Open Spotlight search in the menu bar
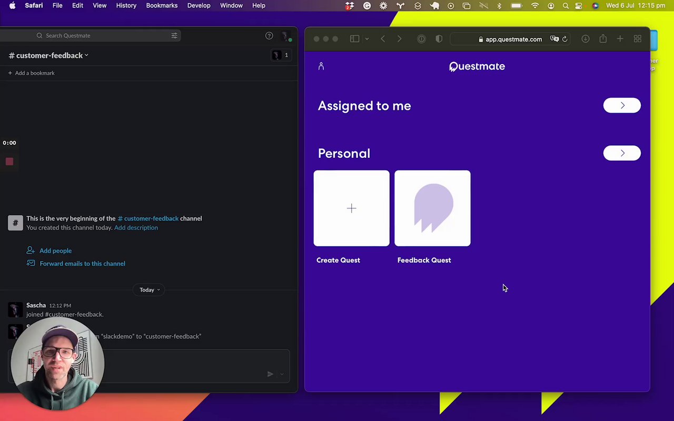 coord(566,6)
